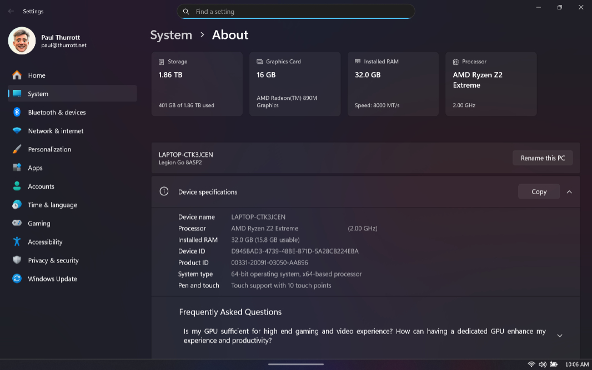The height and width of the screenshot is (370, 592).
Task: Expand the GPU FAQ question
Action: click(x=559, y=336)
